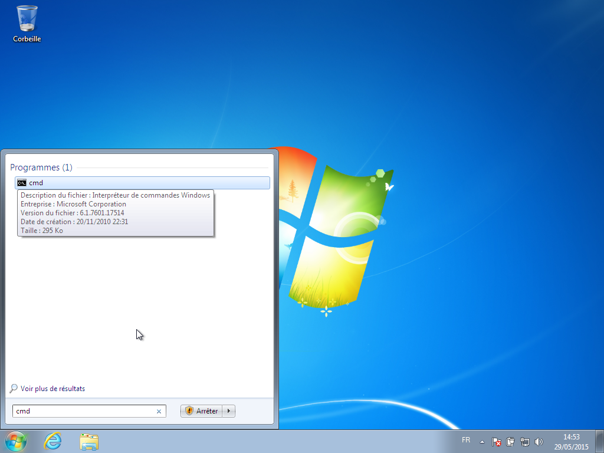Click the safely remove hardware tray icon

(510, 441)
